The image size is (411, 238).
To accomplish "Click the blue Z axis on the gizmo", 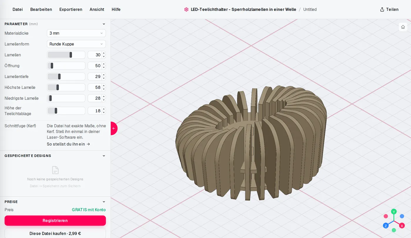I will click(386, 225).
